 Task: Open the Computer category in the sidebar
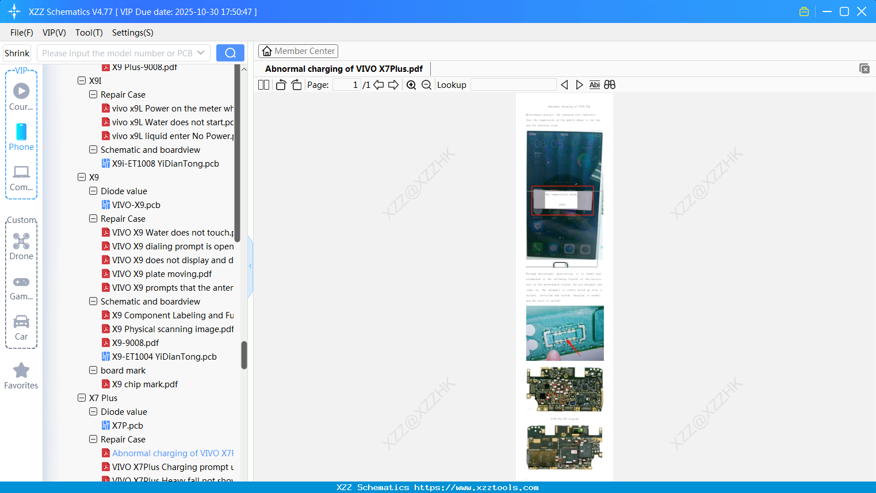[x=21, y=178]
